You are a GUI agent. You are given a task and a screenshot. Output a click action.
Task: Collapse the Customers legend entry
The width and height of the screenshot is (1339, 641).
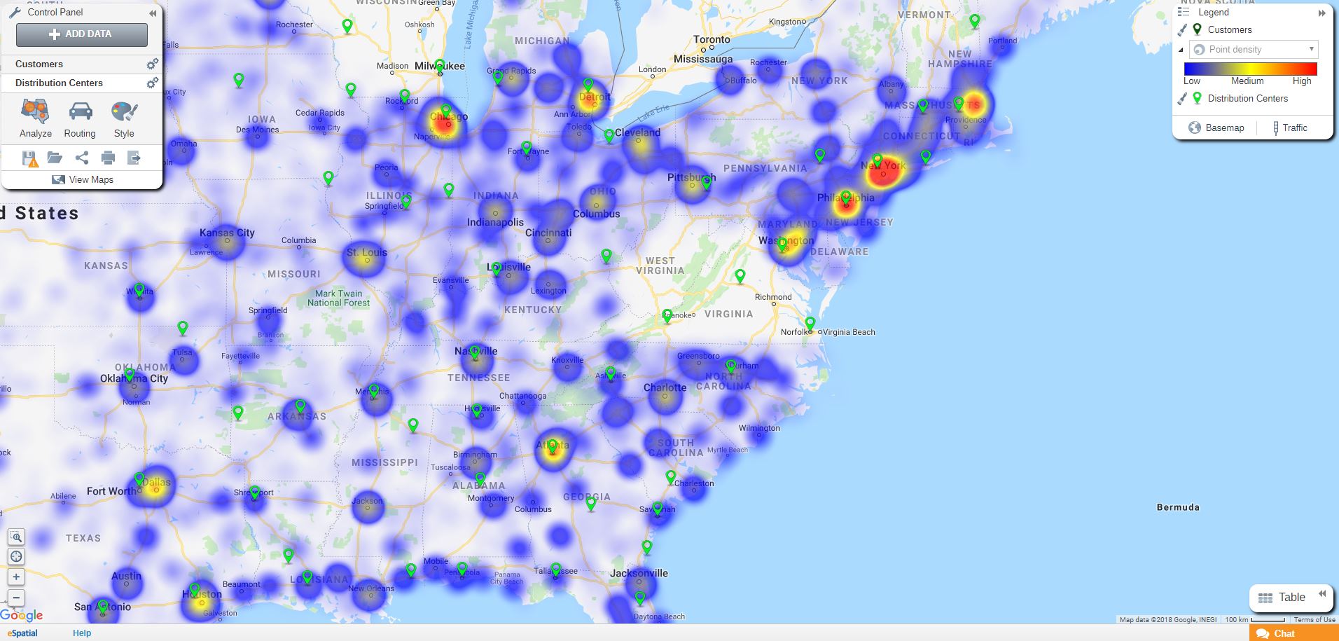(1181, 49)
